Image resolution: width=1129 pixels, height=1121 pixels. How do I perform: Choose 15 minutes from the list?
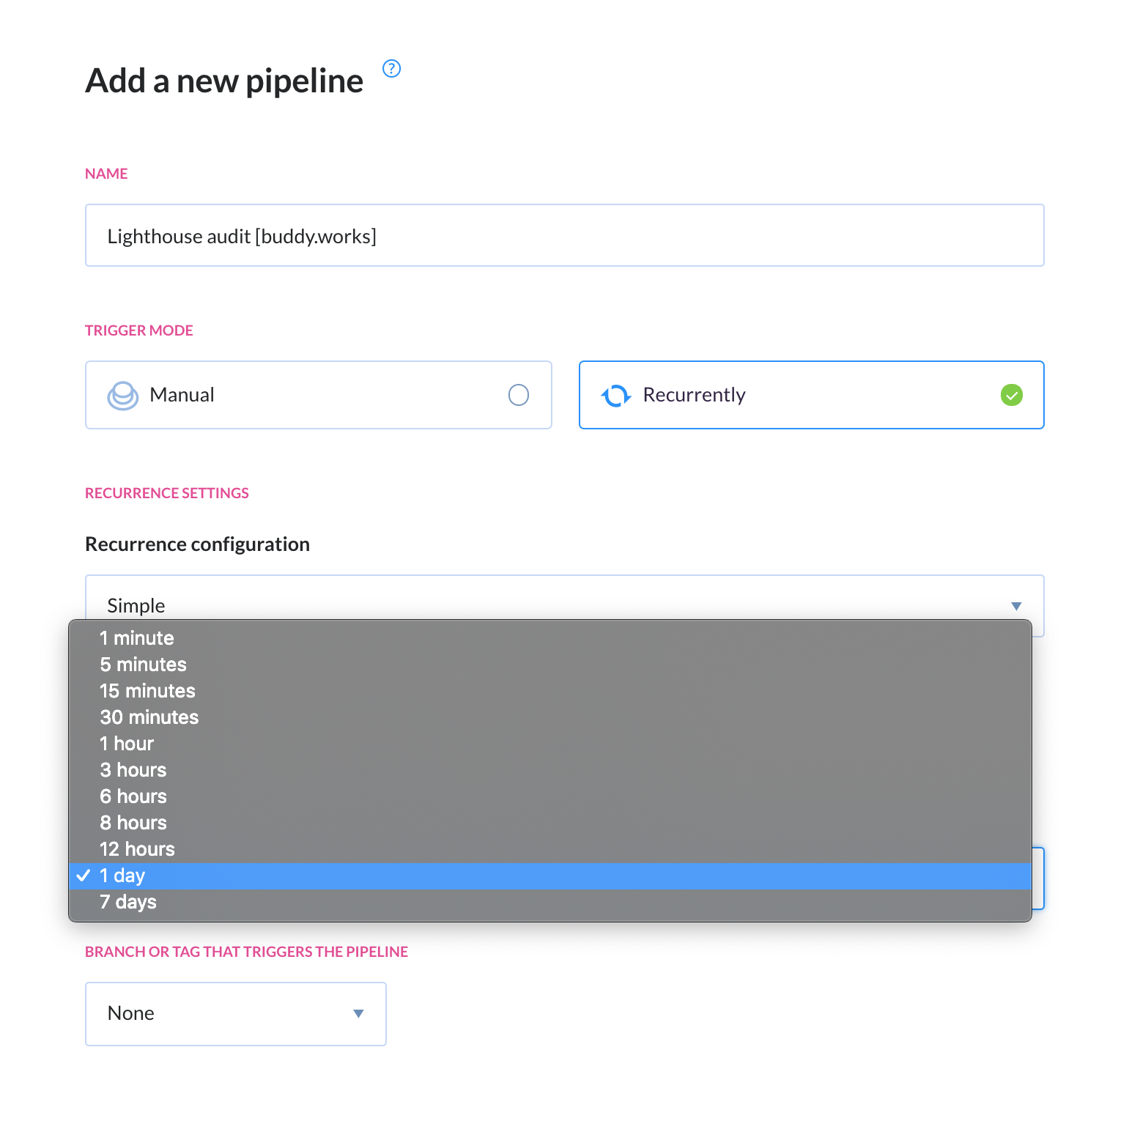pyautogui.click(x=550, y=691)
